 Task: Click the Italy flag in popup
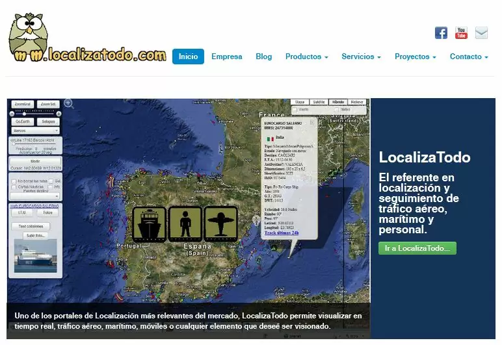click(271, 139)
